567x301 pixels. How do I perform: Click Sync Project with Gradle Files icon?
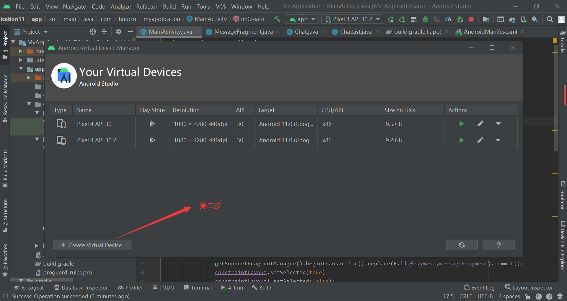click(x=512, y=19)
